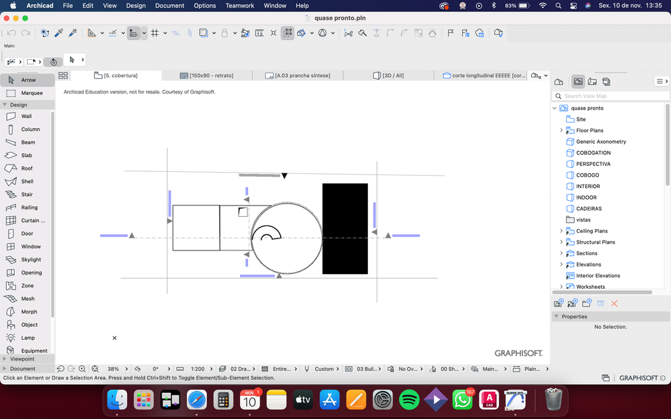Expand the Ceiling Plans tree node
The width and height of the screenshot is (671, 419).
(561, 231)
